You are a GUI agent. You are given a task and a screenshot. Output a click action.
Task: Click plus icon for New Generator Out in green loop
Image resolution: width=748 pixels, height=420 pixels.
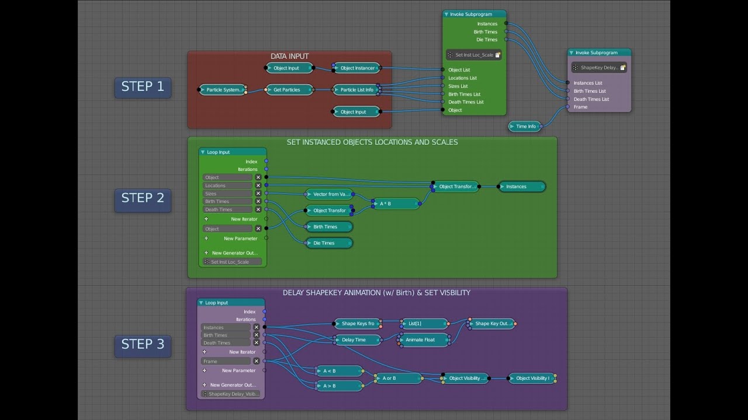(206, 253)
